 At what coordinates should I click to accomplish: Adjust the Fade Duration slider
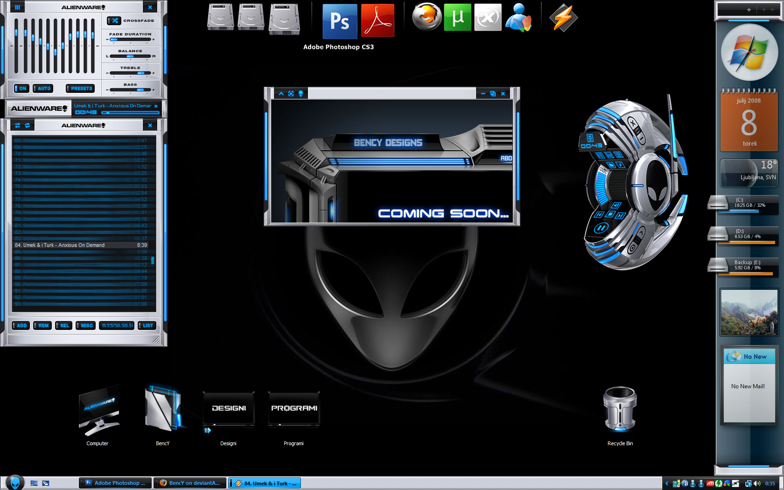pos(130,40)
